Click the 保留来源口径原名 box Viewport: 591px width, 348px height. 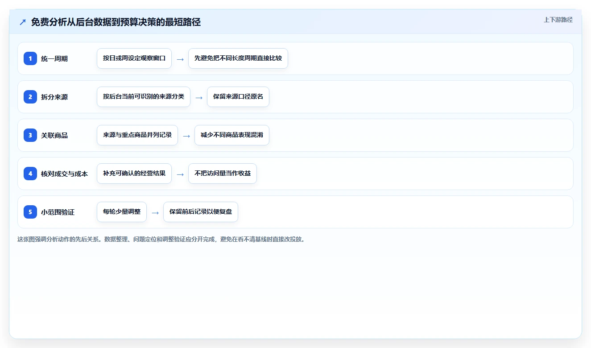pos(238,97)
